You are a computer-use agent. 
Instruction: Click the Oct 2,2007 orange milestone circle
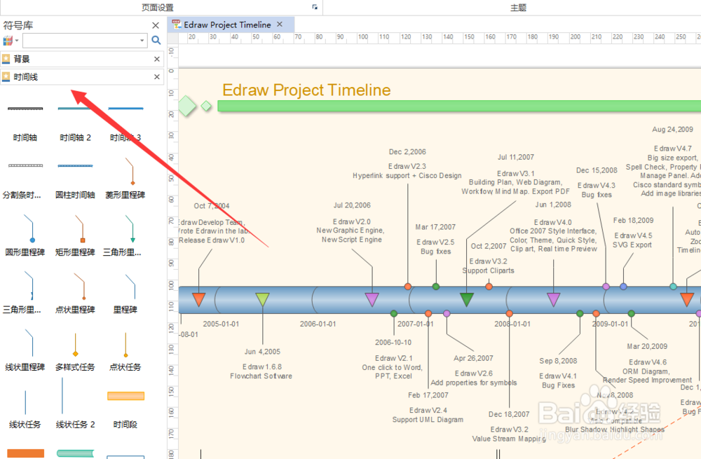(x=489, y=287)
